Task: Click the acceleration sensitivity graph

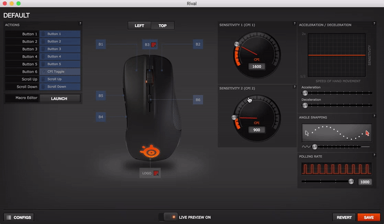Action: coord(337,55)
